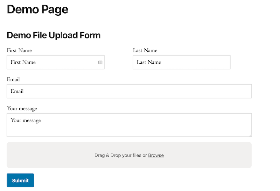Image resolution: width=280 pixels, height=191 pixels.
Task: Click the Your message label
Action: click(x=22, y=108)
